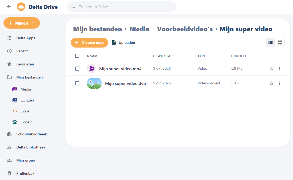Image resolution: width=293 pixels, height=180 pixels.
Task: Sort by the GEWIJZIGD column header
Action: point(162,56)
